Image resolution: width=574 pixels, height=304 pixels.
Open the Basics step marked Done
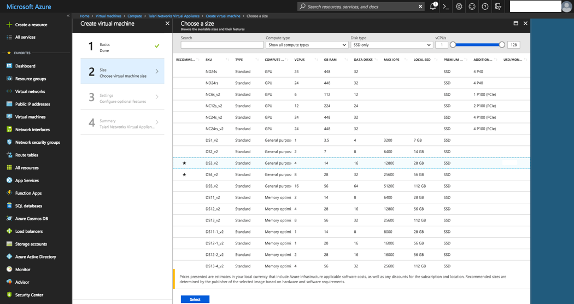pos(122,47)
